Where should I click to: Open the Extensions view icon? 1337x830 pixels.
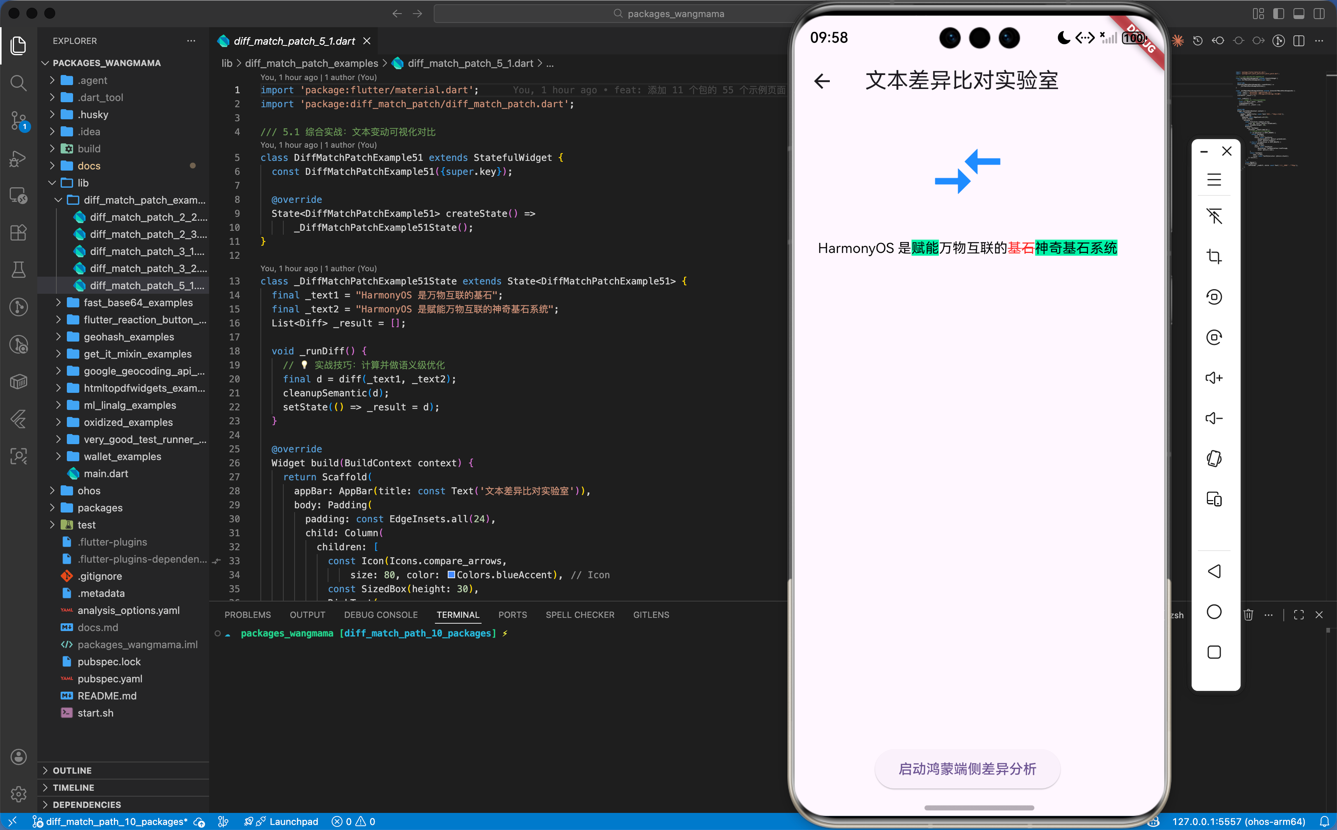(x=18, y=233)
